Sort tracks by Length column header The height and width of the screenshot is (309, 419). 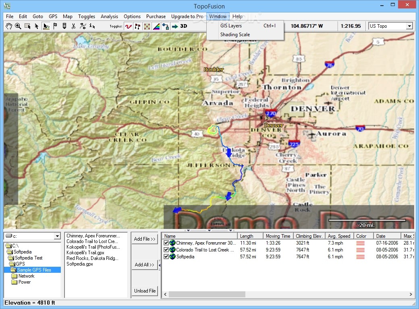(250, 236)
